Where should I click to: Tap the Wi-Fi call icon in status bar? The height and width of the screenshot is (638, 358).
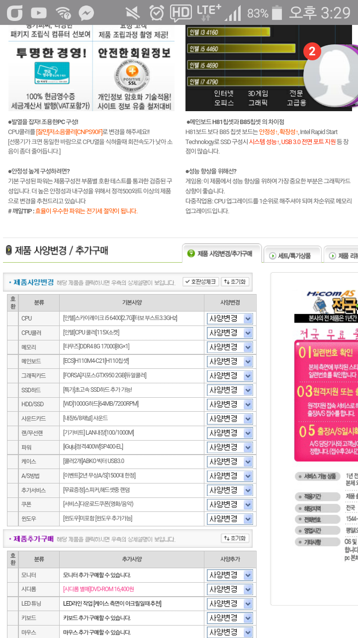[x=63, y=12]
